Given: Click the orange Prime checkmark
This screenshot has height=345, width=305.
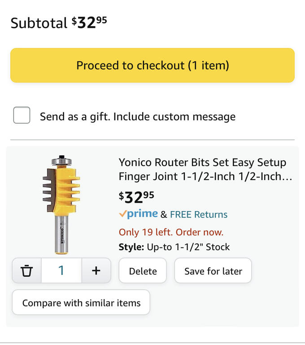Looking at the screenshot, I should pyautogui.click(x=122, y=214).
